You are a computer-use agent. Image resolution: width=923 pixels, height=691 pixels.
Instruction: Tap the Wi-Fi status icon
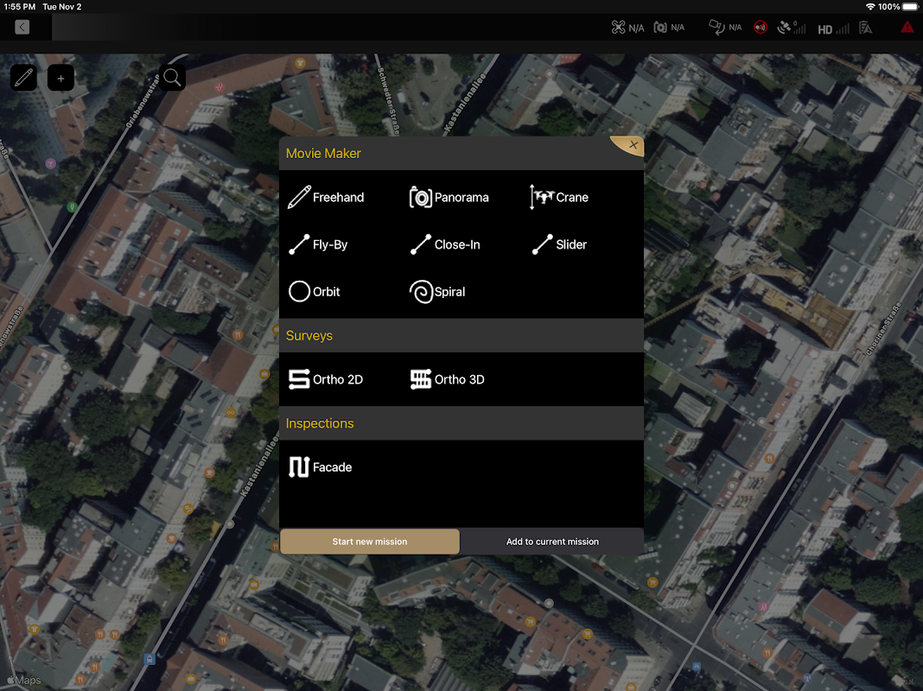870,6
